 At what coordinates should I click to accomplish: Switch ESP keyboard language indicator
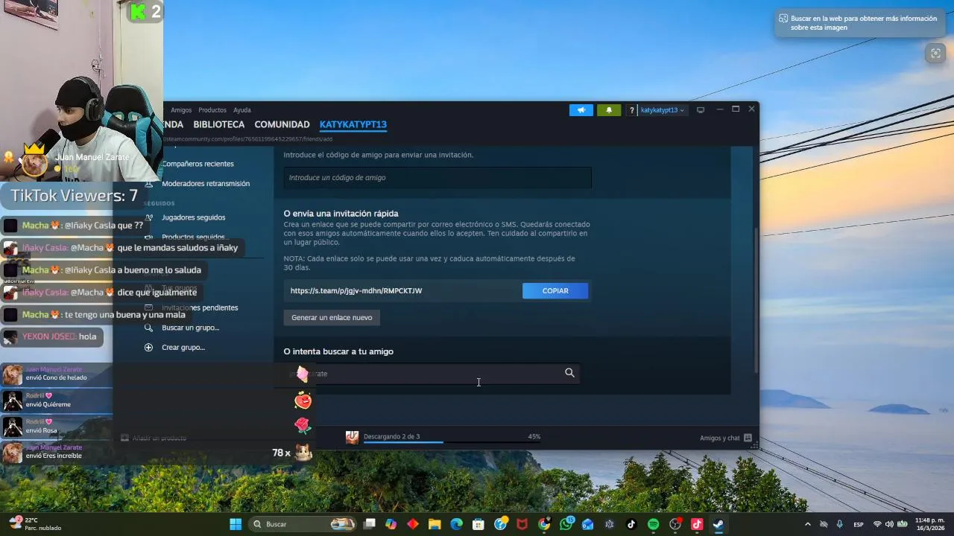click(x=859, y=524)
